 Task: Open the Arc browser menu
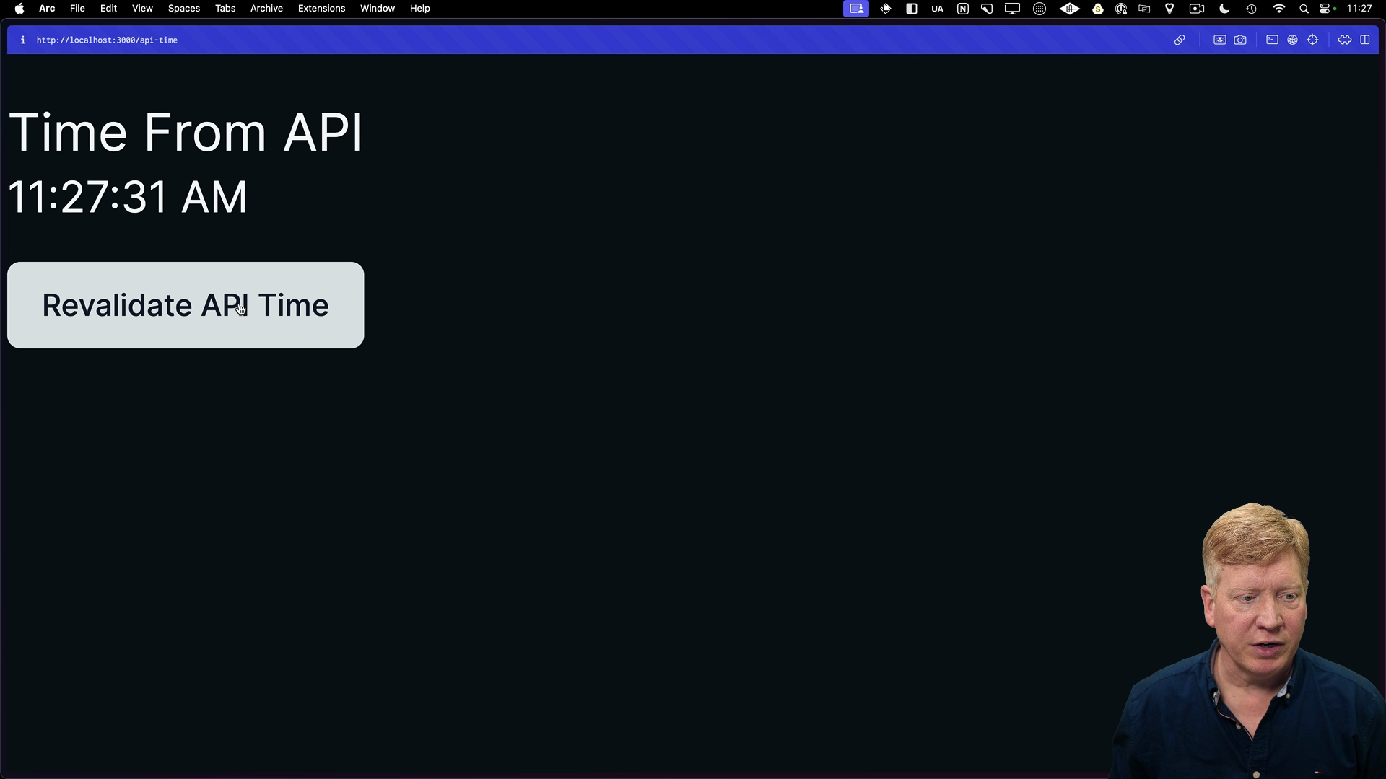[x=47, y=9]
